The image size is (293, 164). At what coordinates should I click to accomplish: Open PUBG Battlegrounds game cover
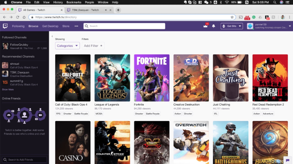pyautogui.click(x=231, y=142)
